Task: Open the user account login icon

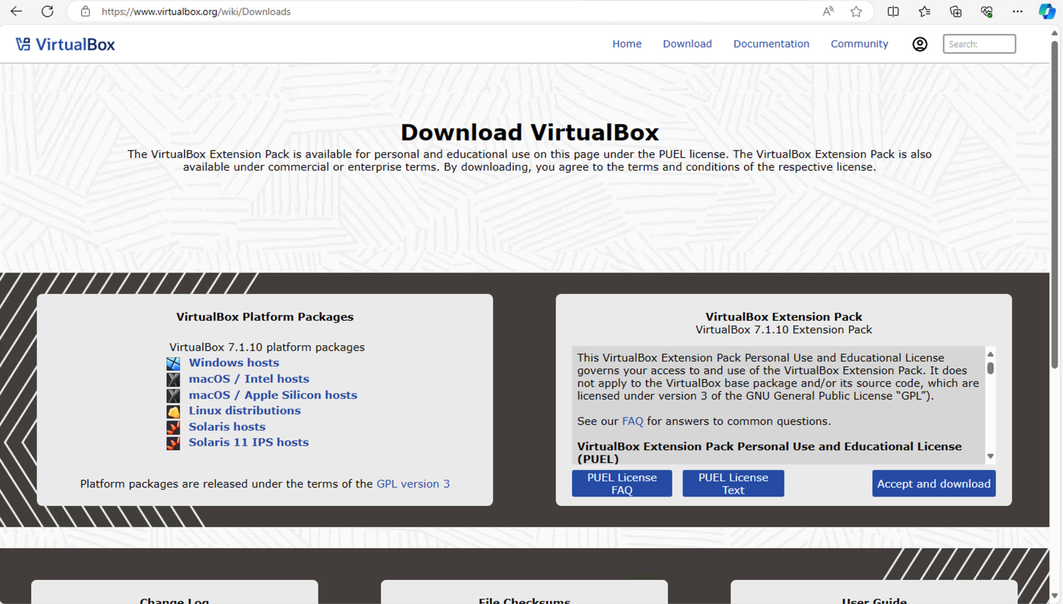Action: (x=920, y=44)
